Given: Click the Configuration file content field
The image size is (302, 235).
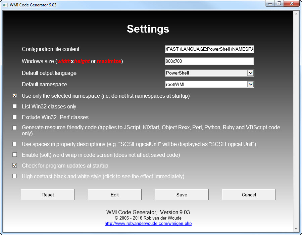Looking at the screenshot, I should [209, 49].
